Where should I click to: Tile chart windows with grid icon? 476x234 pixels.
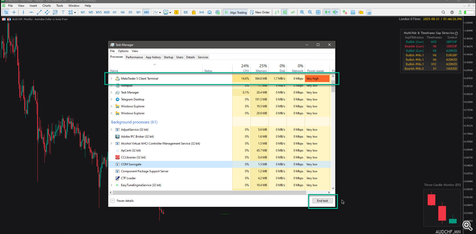pyautogui.click(x=318, y=12)
